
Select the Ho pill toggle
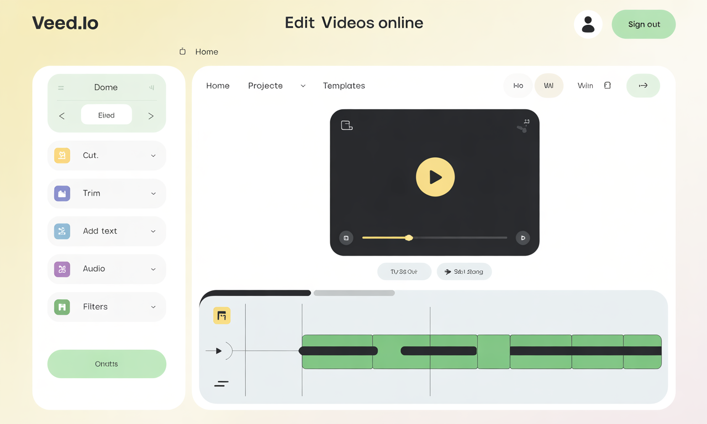518,86
